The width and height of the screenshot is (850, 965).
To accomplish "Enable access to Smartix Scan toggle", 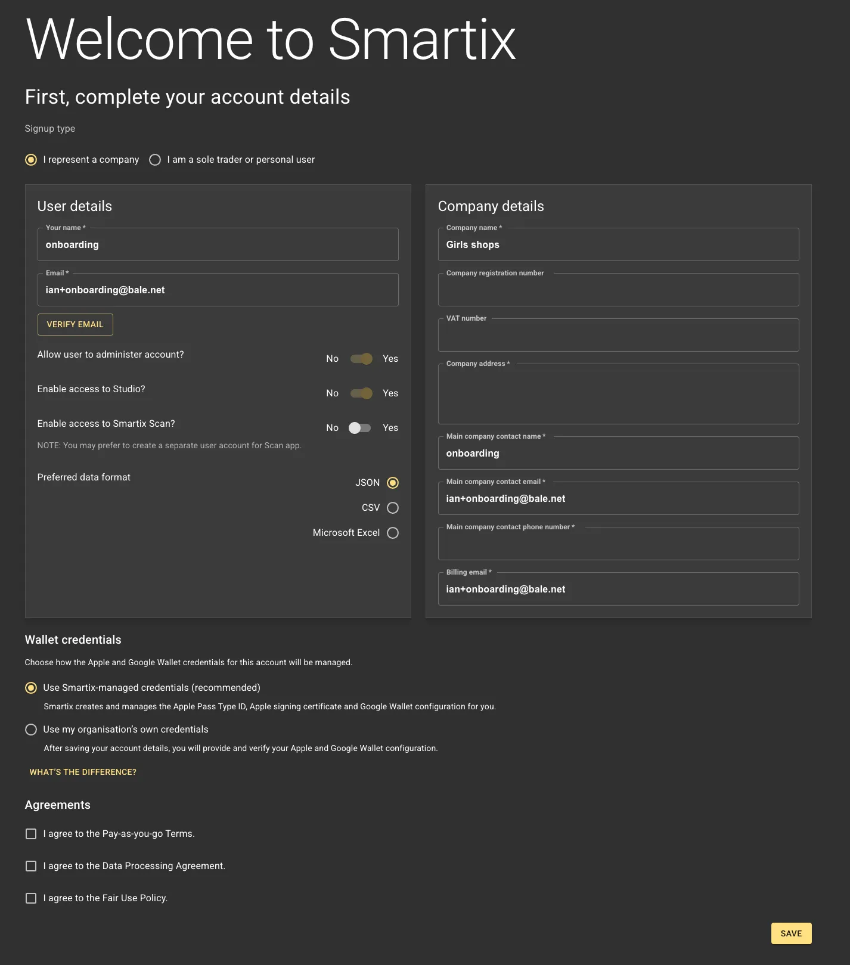I will pos(360,428).
